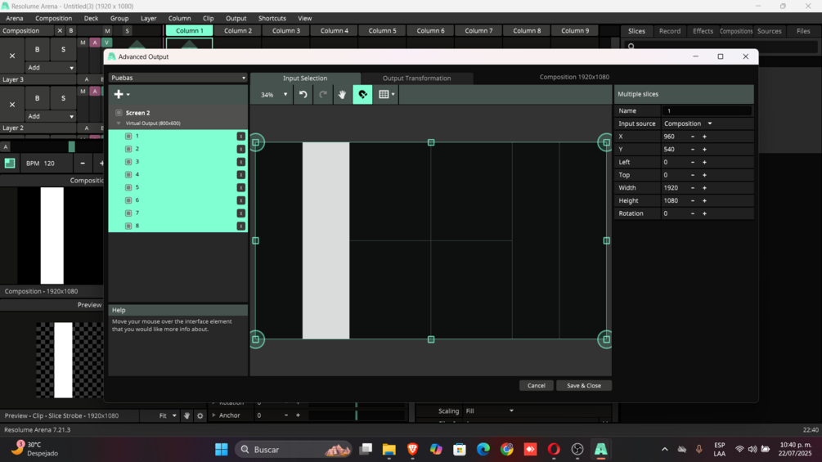
Task: Select the Input Selection tab
Action: pos(305,78)
